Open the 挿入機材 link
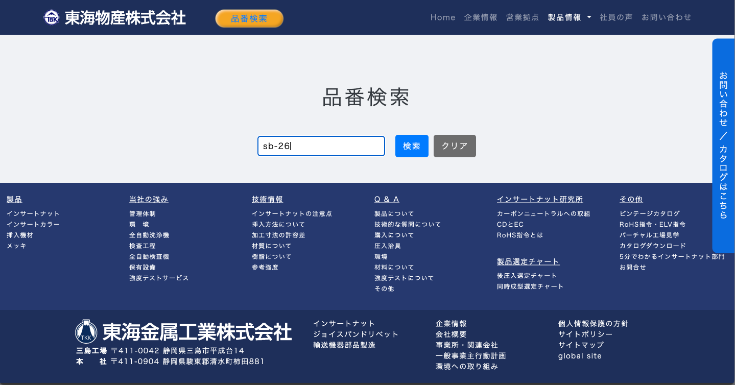The height and width of the screenshot is (385, 735). coord(20,235)
